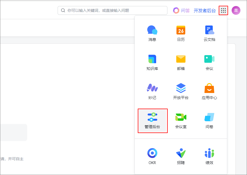Open the 应用中心 app center
The image size is (247, 175).
pyautogui.click(x=209, y=92)
